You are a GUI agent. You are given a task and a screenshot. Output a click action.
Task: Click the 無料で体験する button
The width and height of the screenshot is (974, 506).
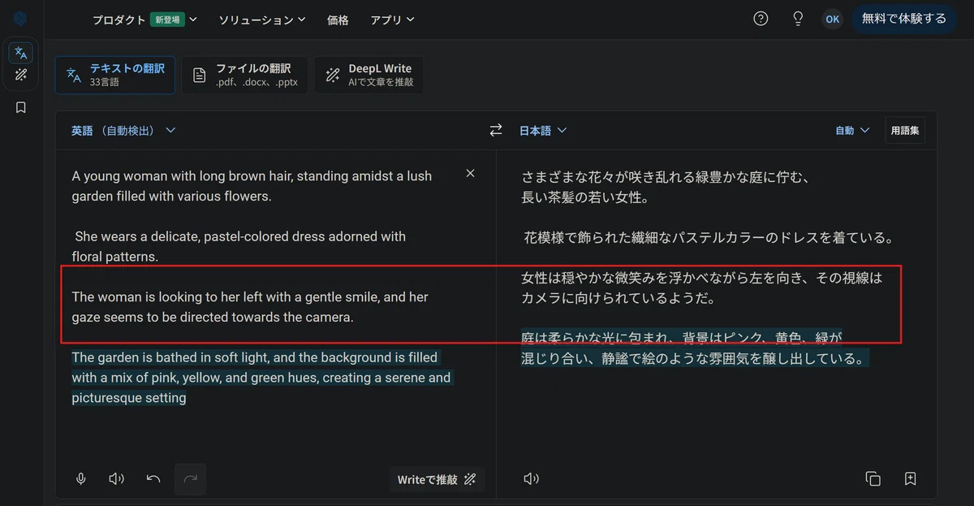(904, 19)
